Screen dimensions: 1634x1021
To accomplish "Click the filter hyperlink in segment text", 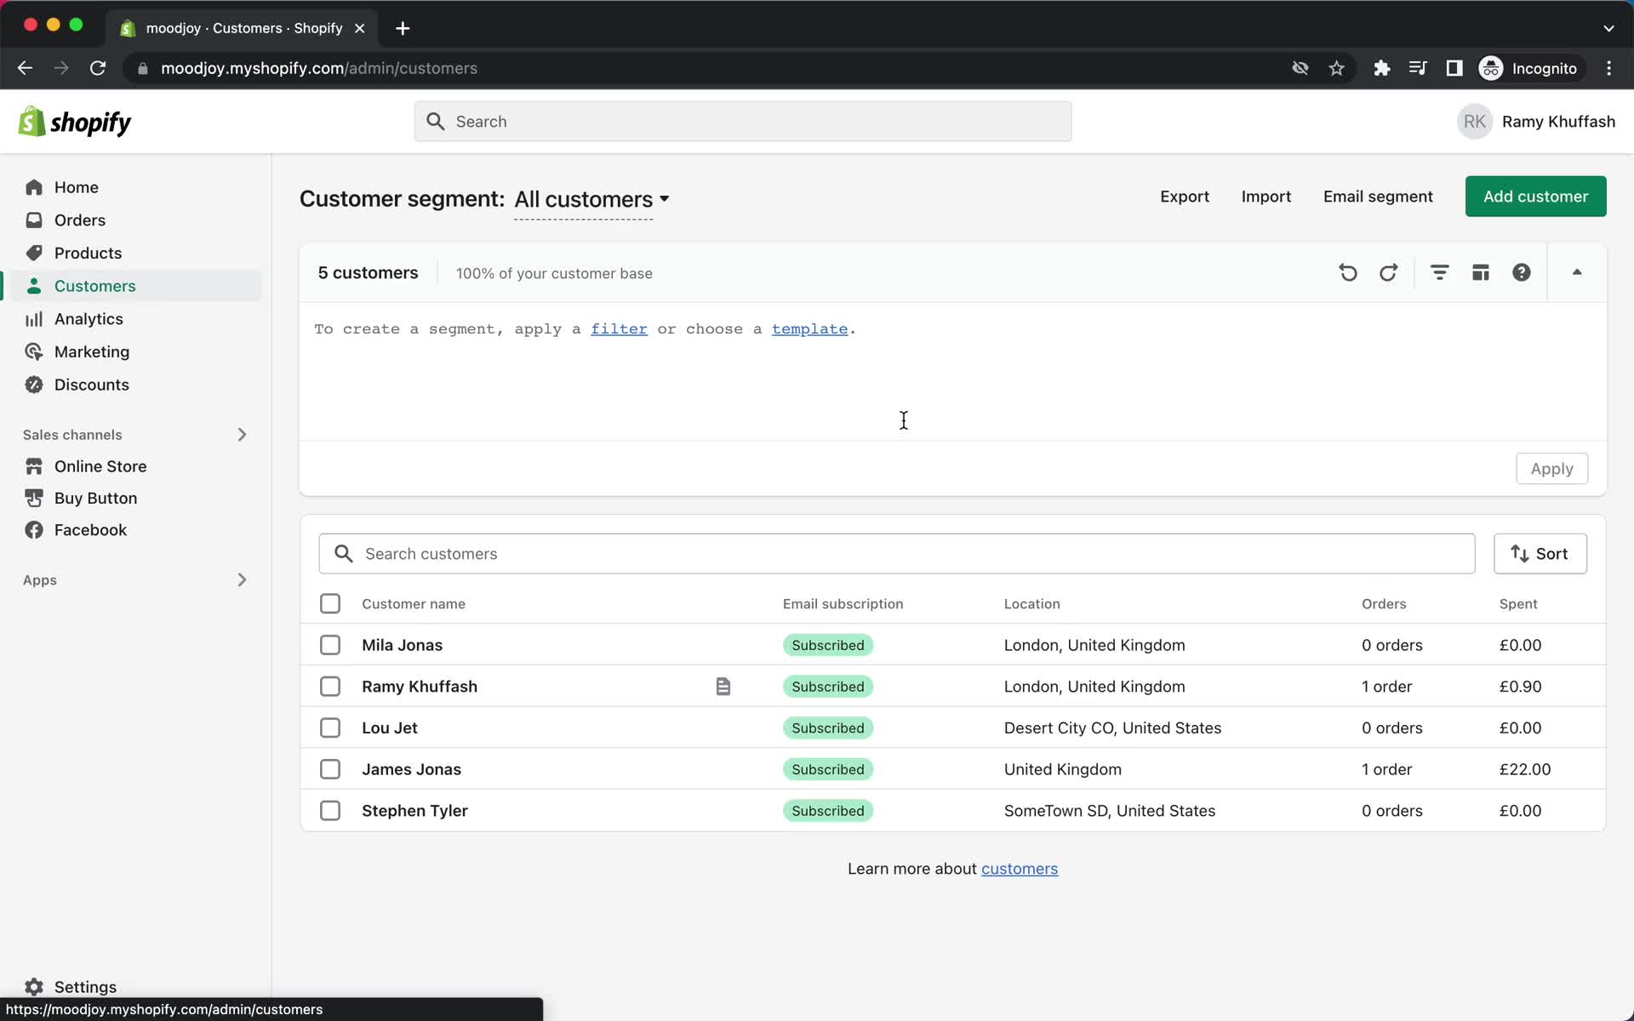I will tap(618, 328).
